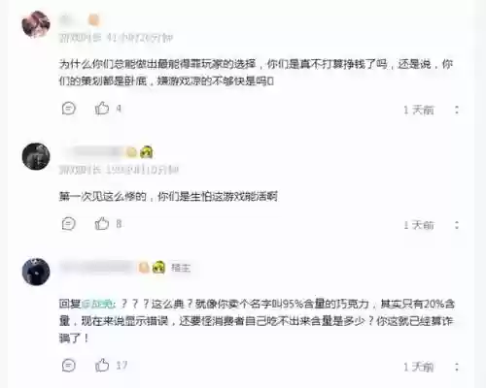This screenshot has width=486, height=388.
Task: Open second commenter's dark avatar profile
Action: [36, 156]
